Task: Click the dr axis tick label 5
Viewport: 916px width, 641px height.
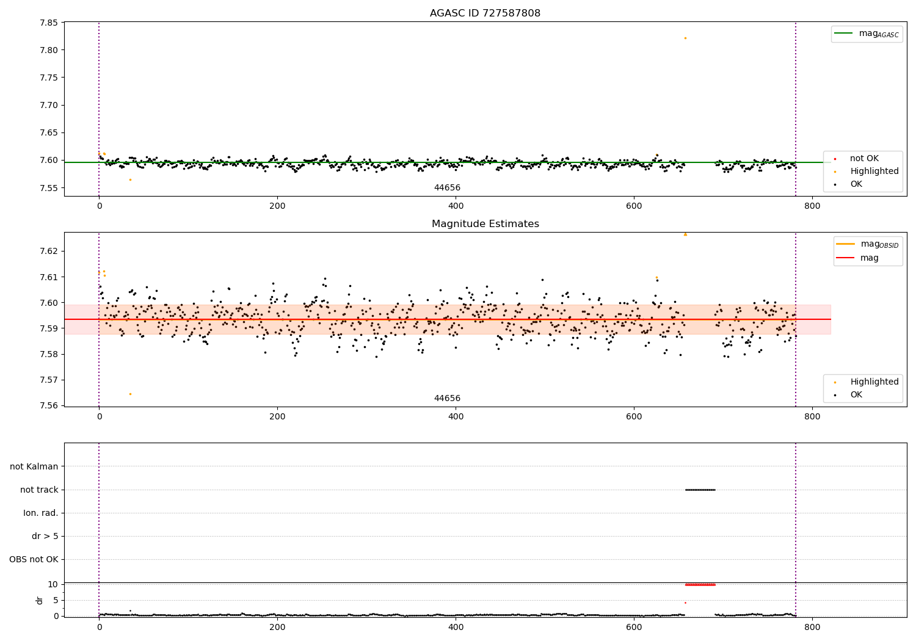Action: [56, 600]
